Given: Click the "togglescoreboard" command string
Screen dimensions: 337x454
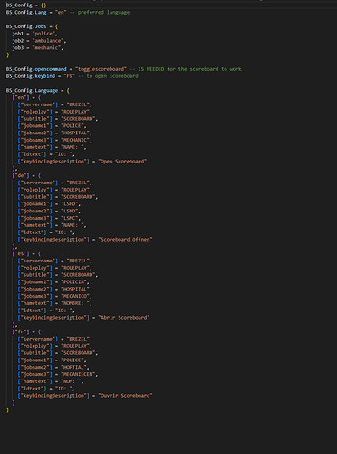Looking at the screenshot, I should [x=101, y=69].
